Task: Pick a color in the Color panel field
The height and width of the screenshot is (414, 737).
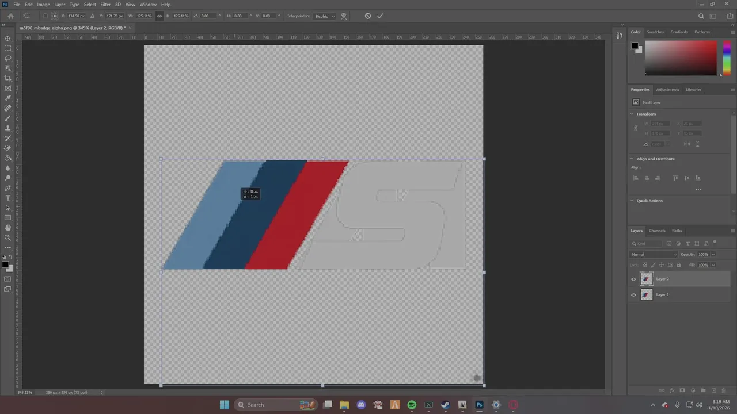Action: pyautogui.click(x=681, y=57)
